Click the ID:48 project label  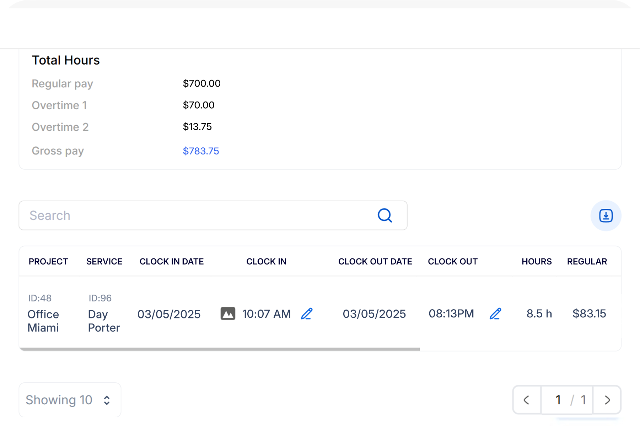[40, 298]
